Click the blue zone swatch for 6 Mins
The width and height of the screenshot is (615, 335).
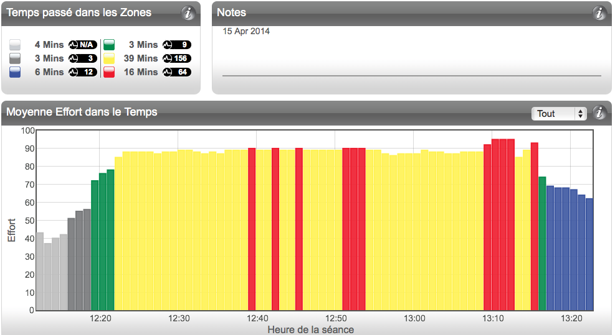[x=16, y=72]
